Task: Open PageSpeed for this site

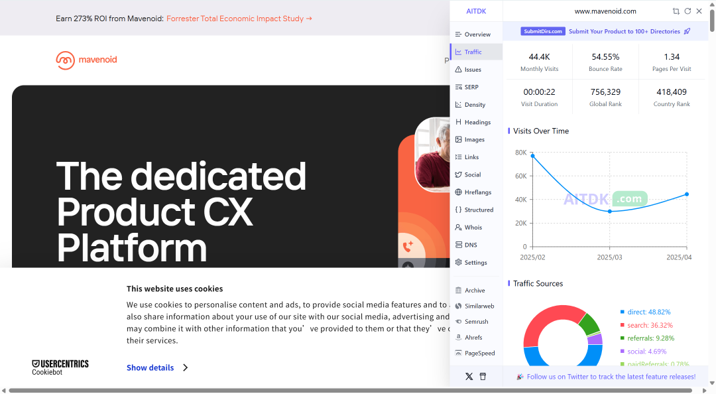Action: tap(476, 353)
